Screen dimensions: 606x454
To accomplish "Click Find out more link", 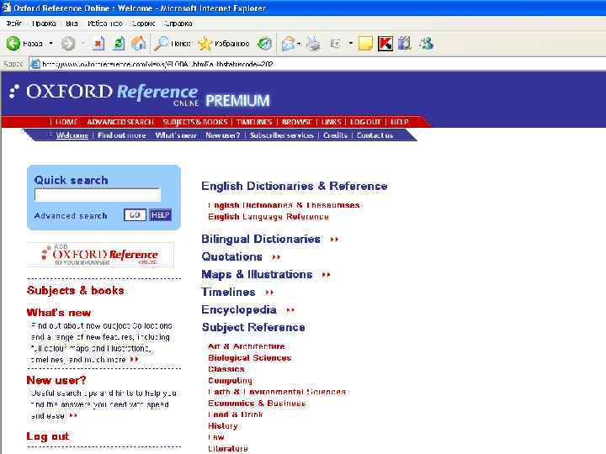I will (122, 135).
